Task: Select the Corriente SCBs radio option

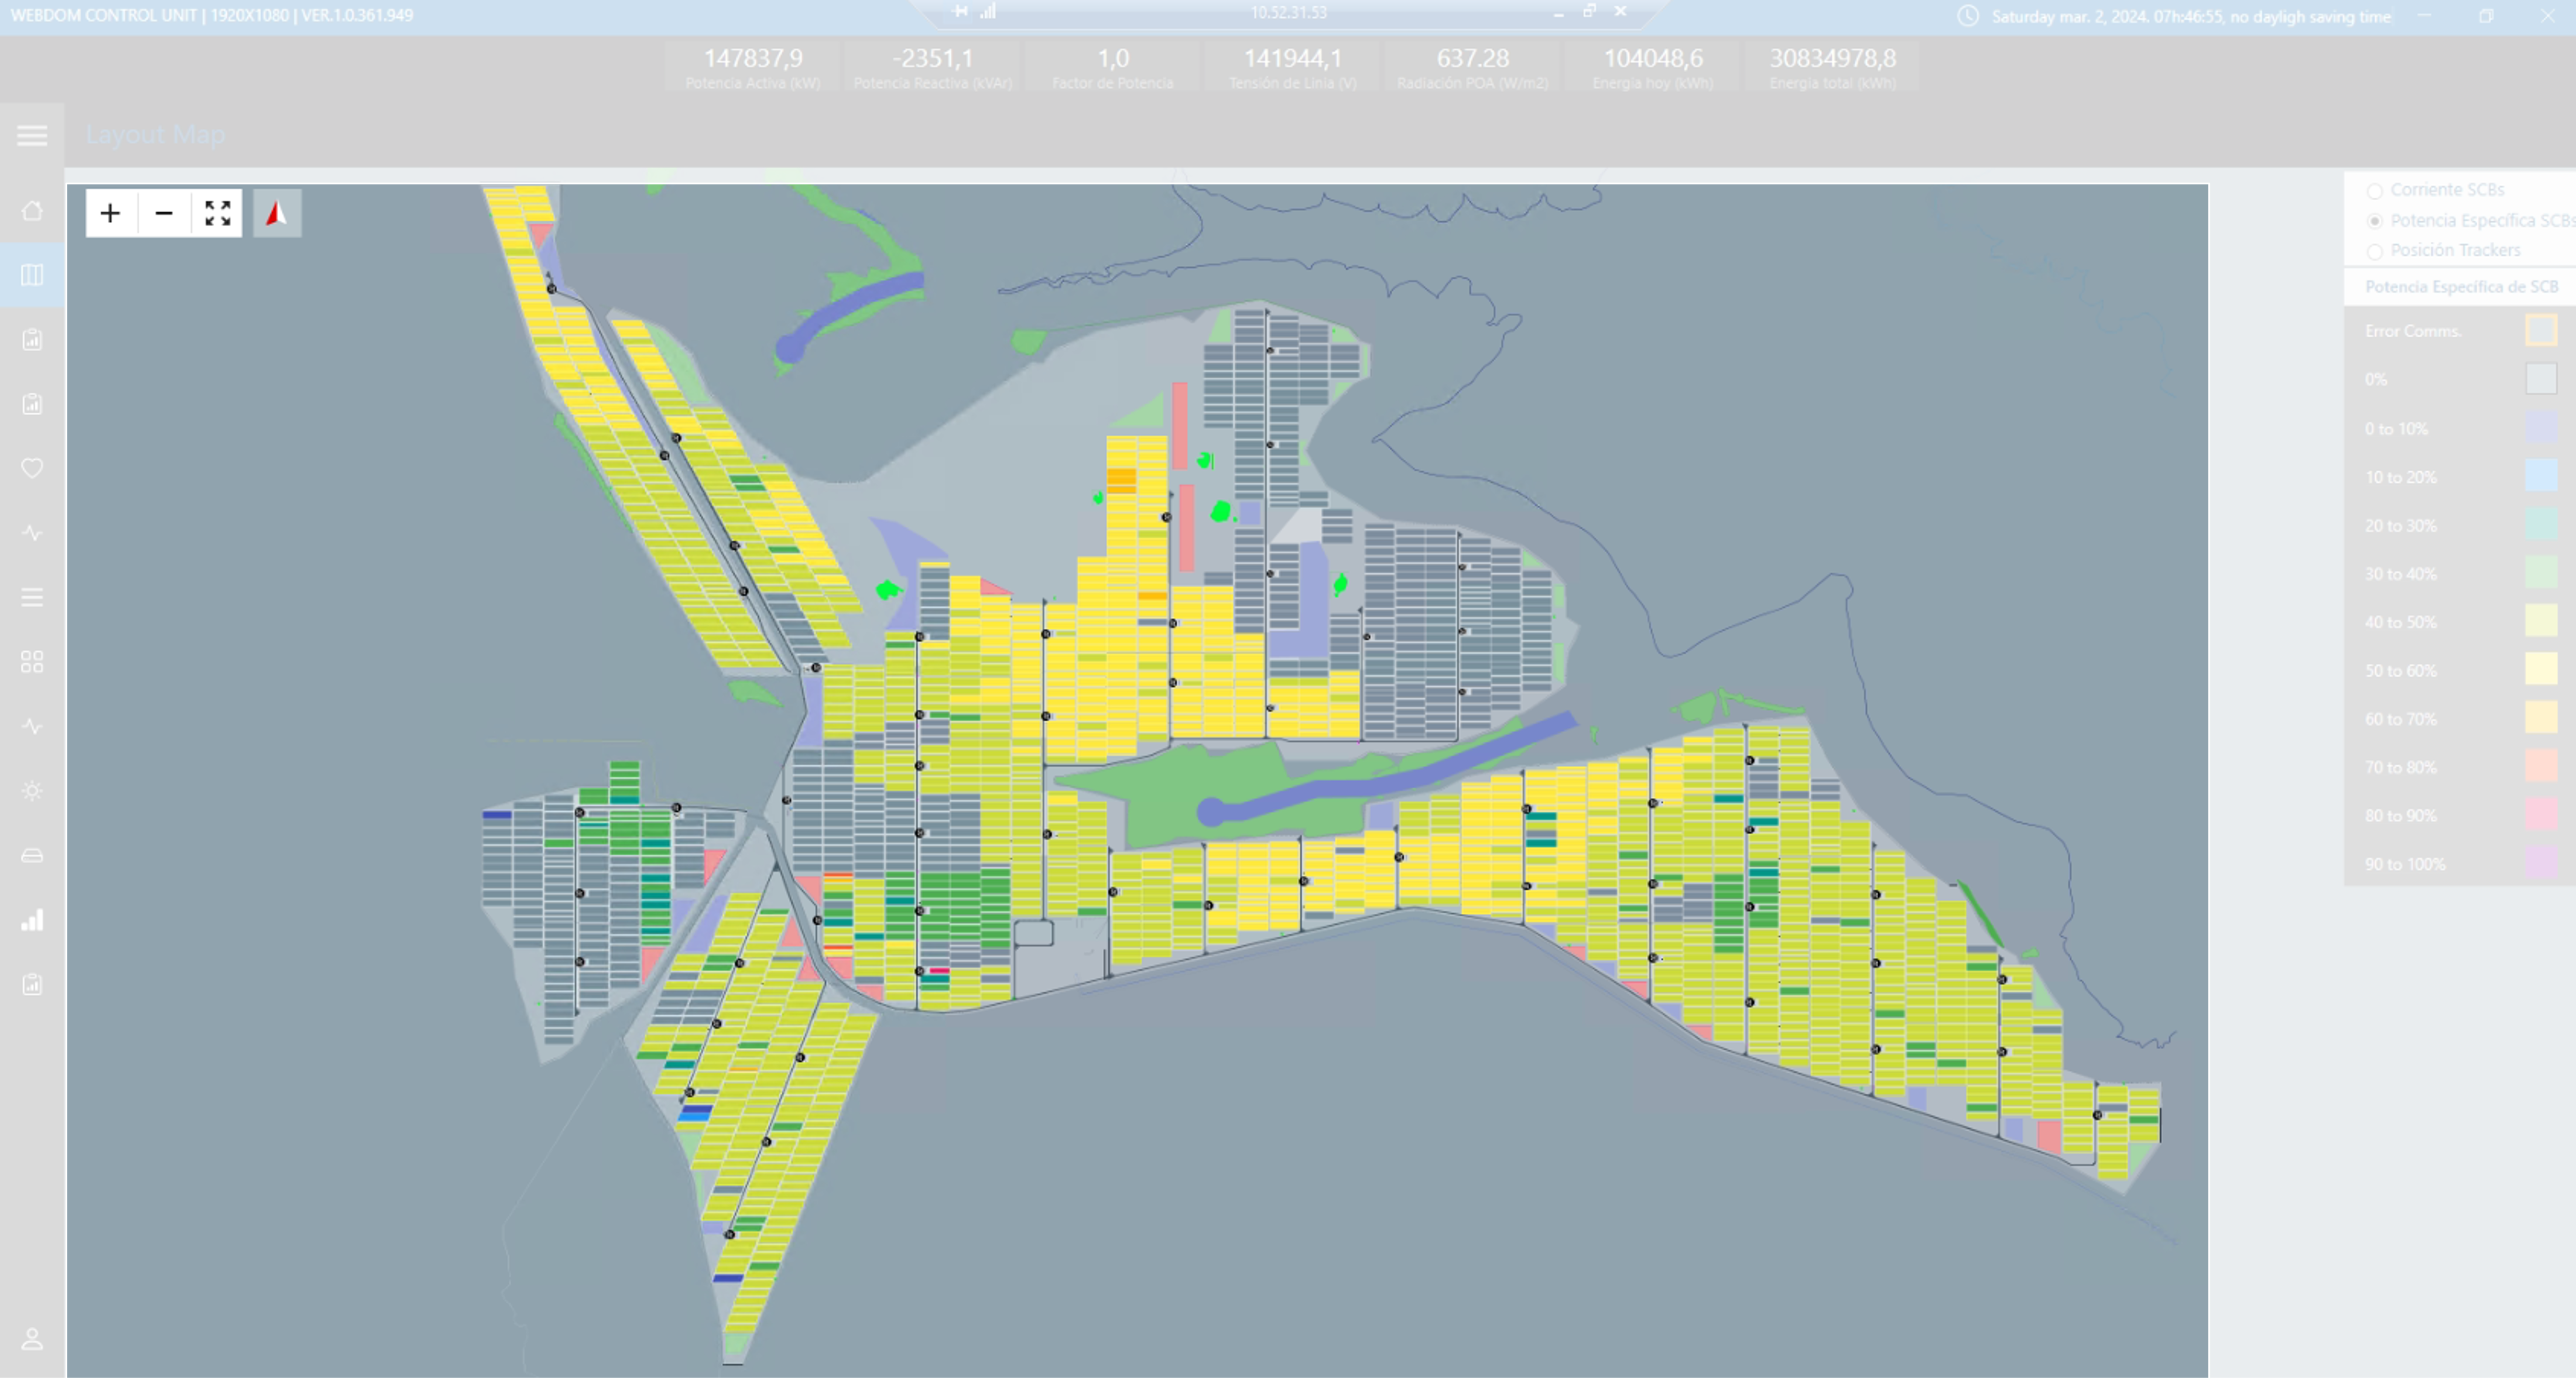Action: 2374,190
